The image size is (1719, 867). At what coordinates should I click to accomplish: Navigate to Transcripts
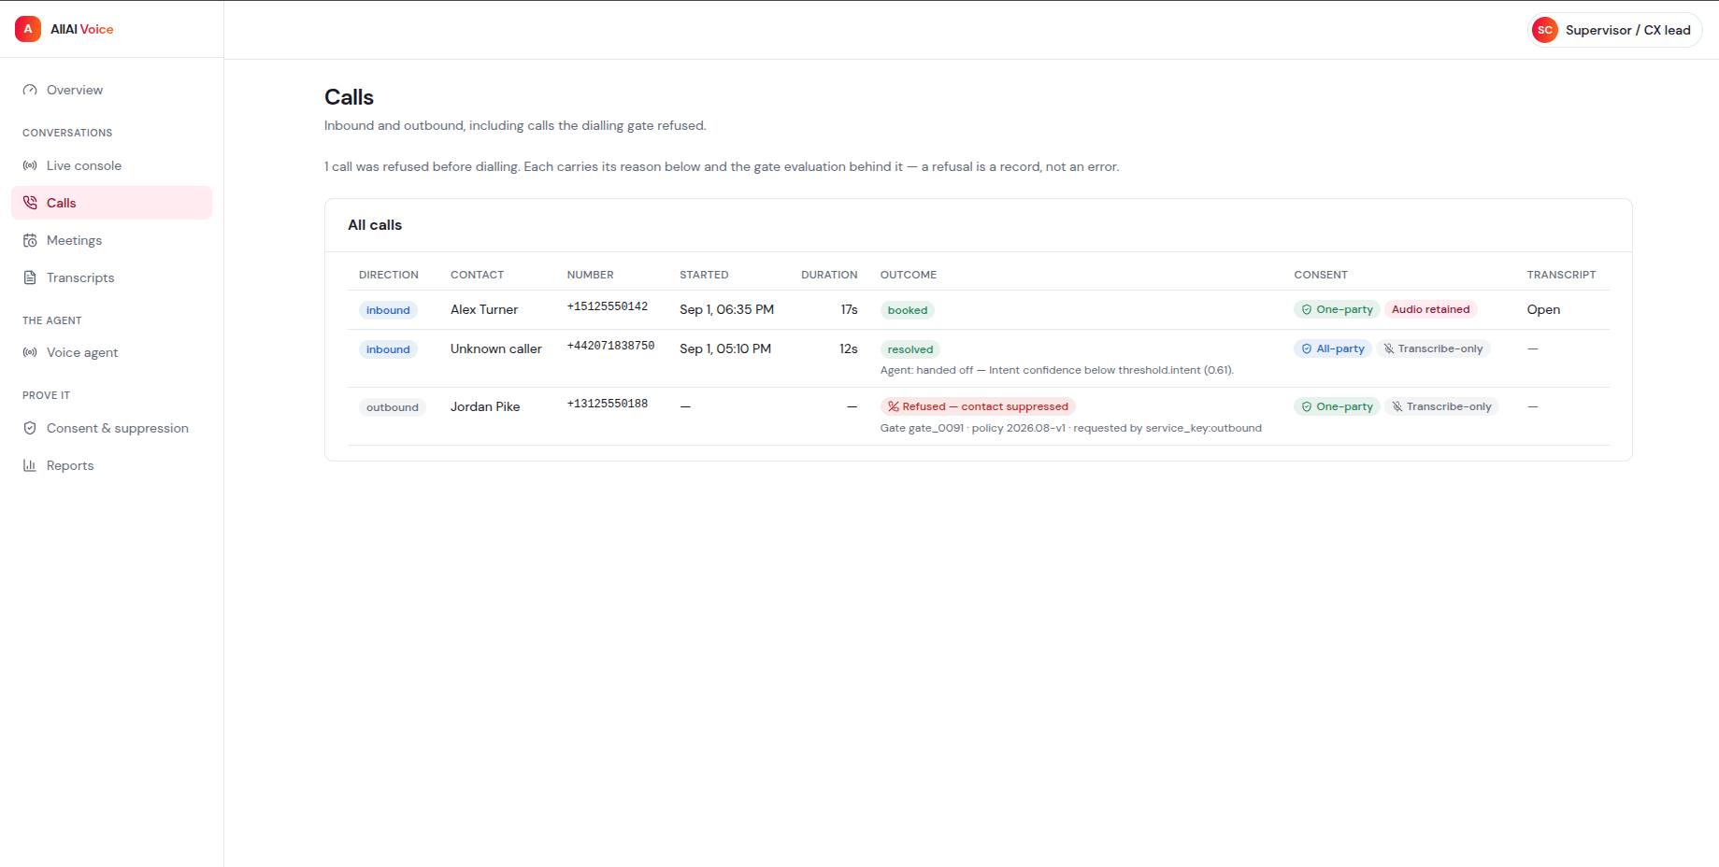coord(111,277)
